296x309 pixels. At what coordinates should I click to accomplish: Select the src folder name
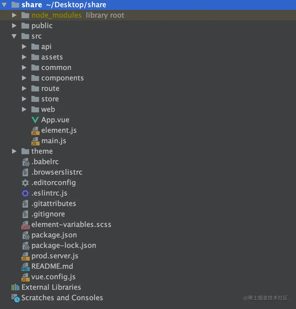pos(37,36)
